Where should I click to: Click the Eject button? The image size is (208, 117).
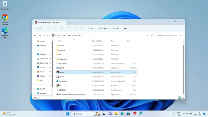(116, 28)
